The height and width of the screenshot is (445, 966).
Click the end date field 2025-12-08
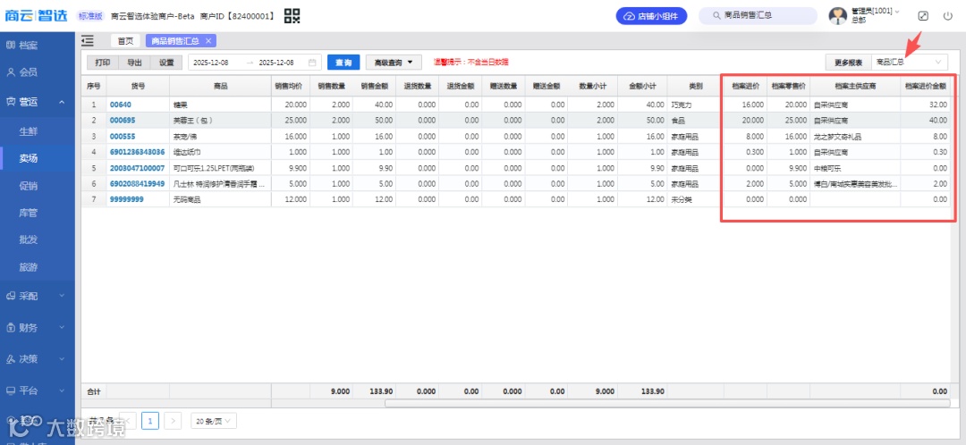276,63
